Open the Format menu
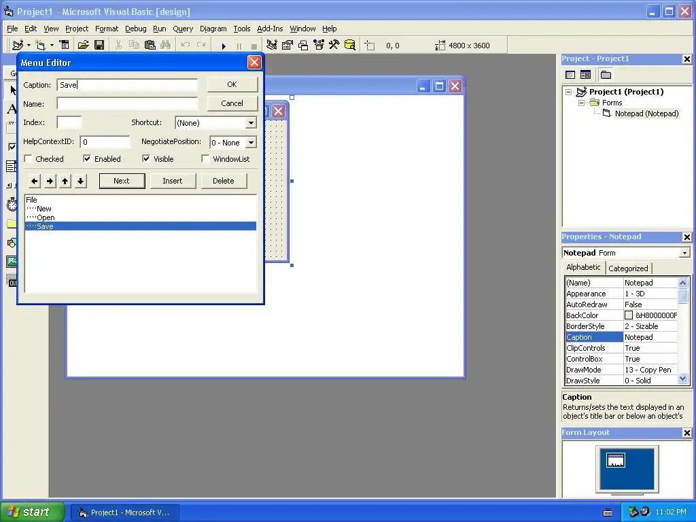This screenshot has width=696, height=522. coord(107,29)
